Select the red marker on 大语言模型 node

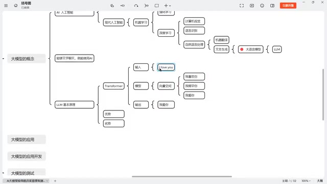pos(242,50)
